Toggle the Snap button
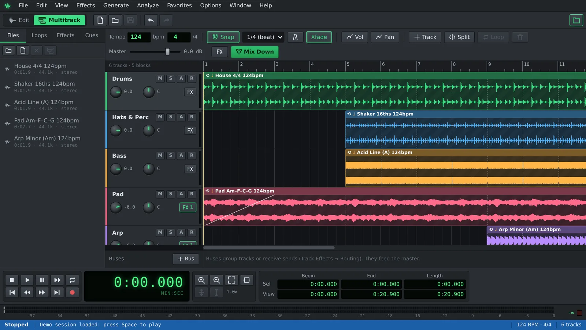The height and width of the screenshot is (330, 586). [223, 37]
